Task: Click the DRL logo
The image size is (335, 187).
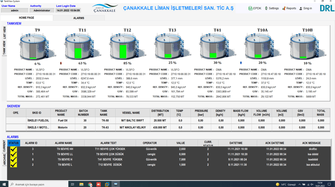Action: 327,8
